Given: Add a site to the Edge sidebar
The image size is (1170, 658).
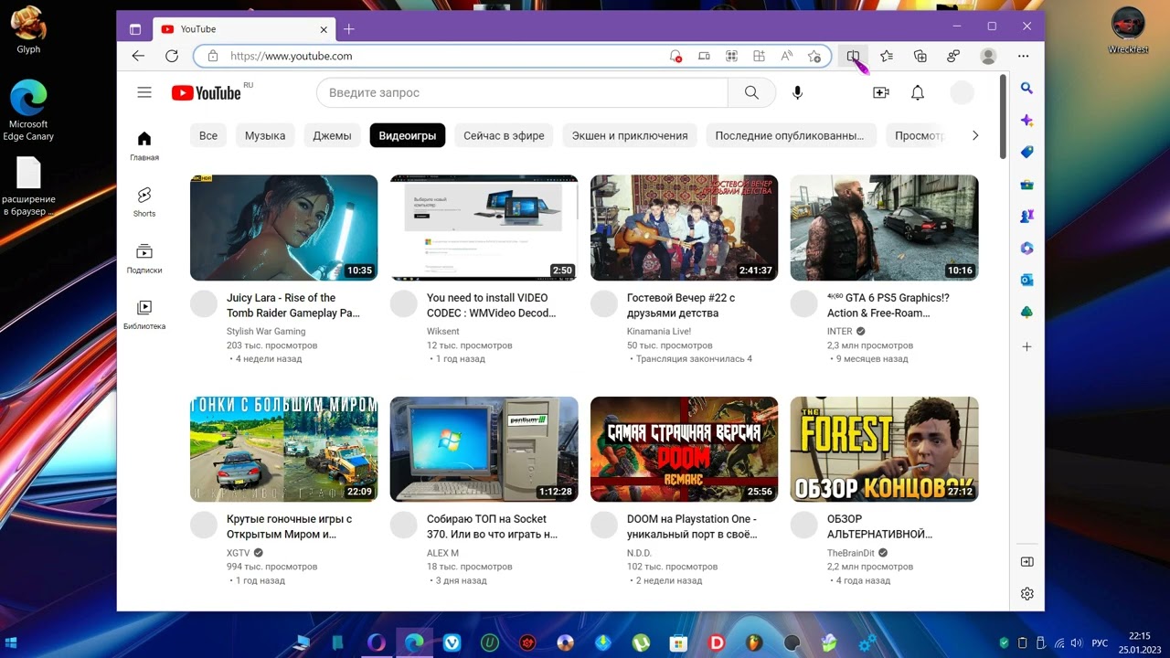Looking at the screenshot, I should 1026,346.
